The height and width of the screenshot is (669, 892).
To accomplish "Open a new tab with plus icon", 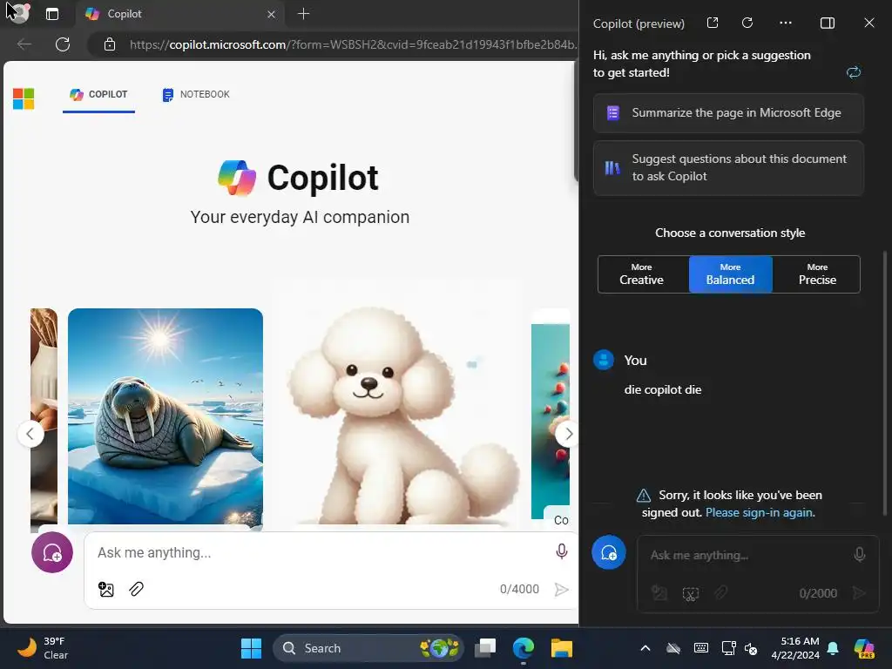I will (x=304, y=14).
